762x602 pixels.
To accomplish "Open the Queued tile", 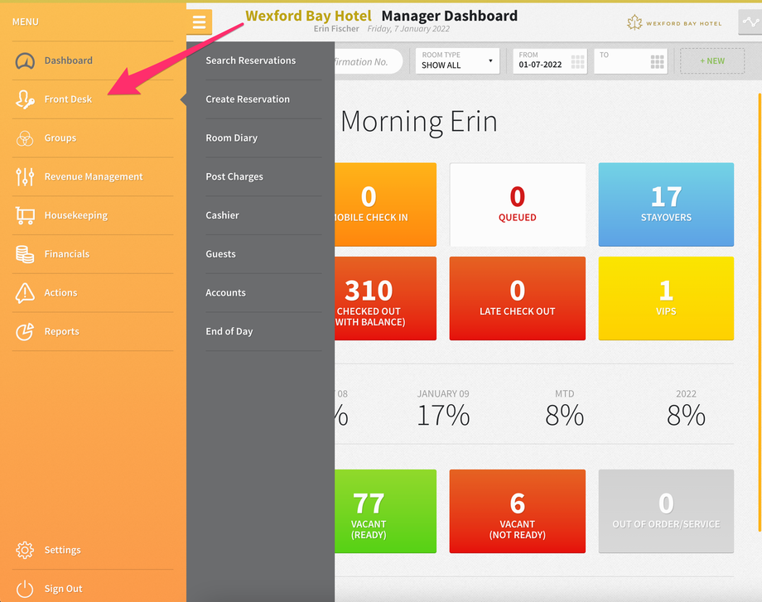I will point(517,205).
